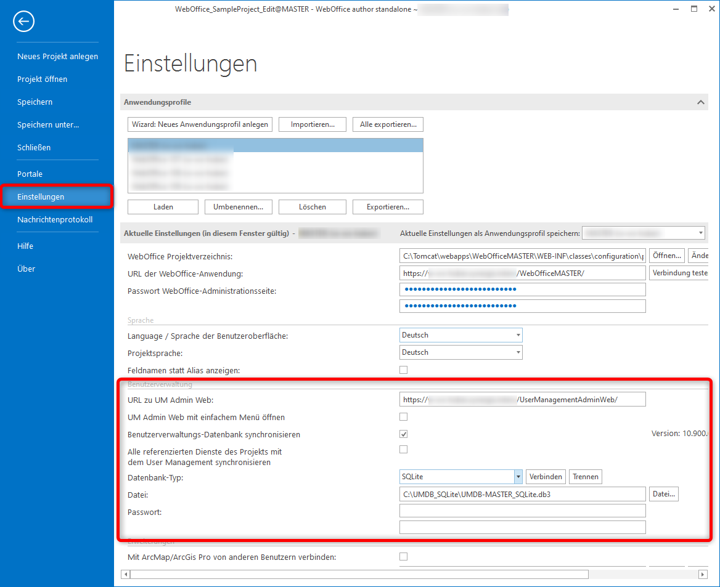Viewport: 720px width, 587px height.
Task: Click the Passwort input field
Action: 522,510
